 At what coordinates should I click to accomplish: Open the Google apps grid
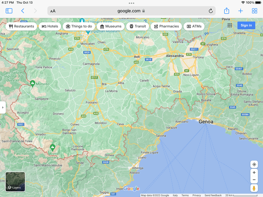[230, 25]
